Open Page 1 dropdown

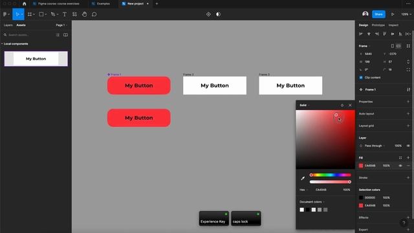click(x=61, y=25)
